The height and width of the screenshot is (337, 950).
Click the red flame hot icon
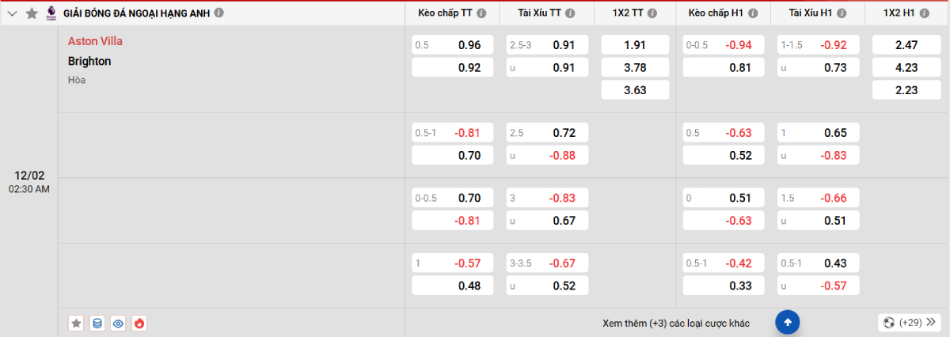[140, 323]
